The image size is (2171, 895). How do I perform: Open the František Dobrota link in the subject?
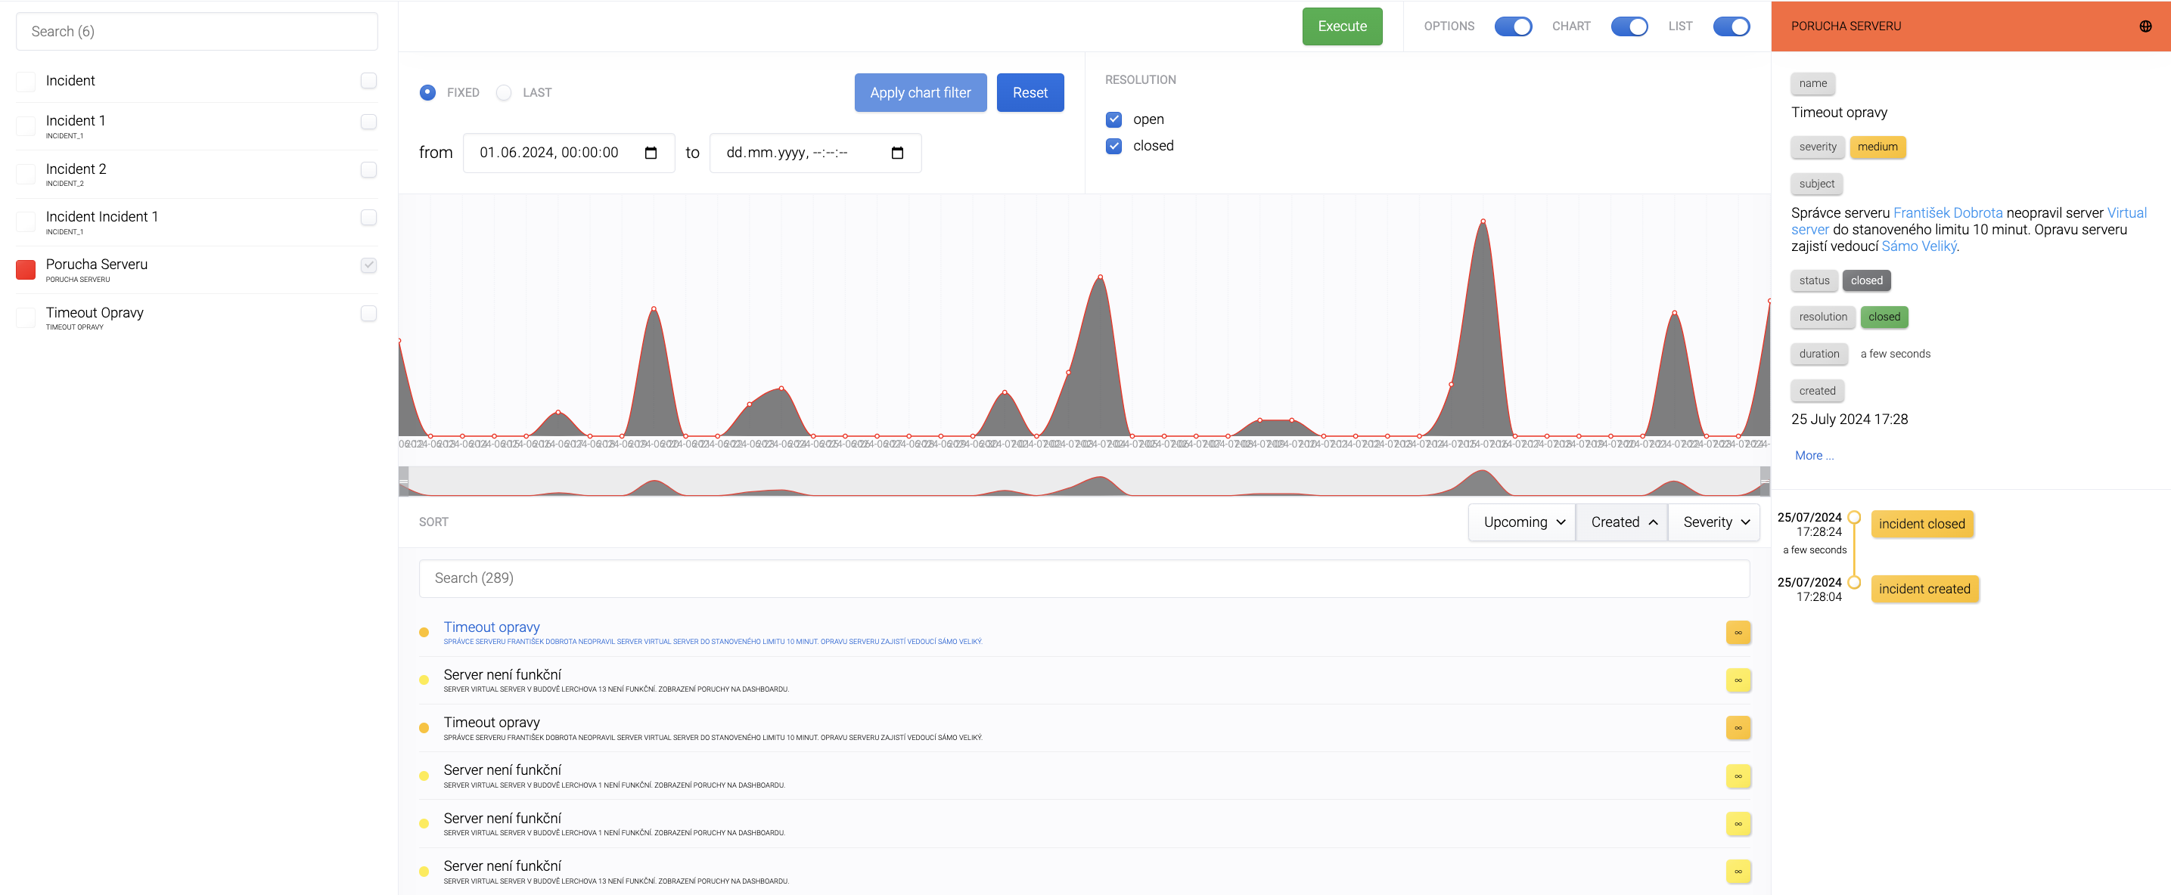click(x=1947, y=213)
